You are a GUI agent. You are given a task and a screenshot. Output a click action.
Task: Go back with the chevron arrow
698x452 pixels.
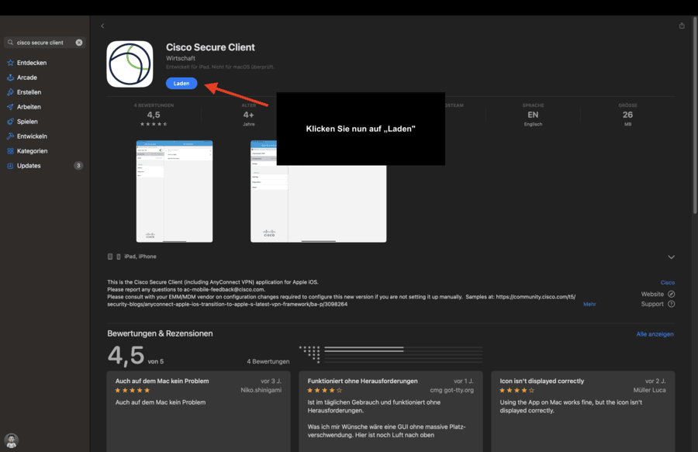tap(102, 26)
